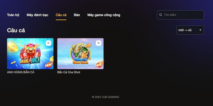This screenshot has height=106, width=213.
Task: Go to the Bàn tab
Action: click(77, 15)
